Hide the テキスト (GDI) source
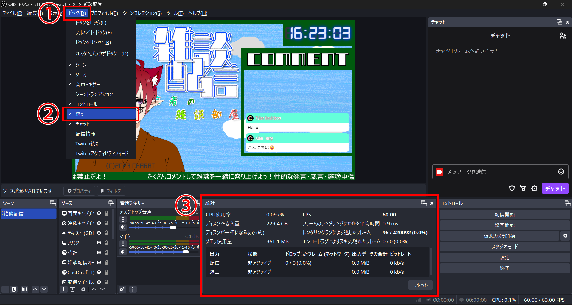Image resolution: width=572 pixels, height=305 pixels. (99, 233)
